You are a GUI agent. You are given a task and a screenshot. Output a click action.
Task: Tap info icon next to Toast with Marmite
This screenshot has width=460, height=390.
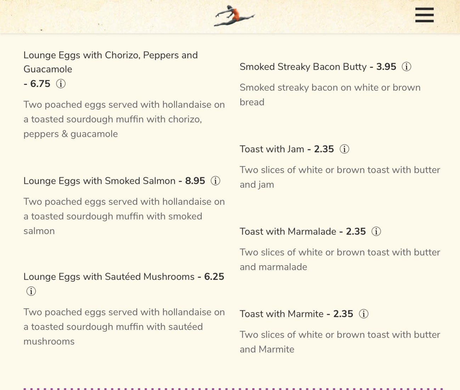coord(364,314)
